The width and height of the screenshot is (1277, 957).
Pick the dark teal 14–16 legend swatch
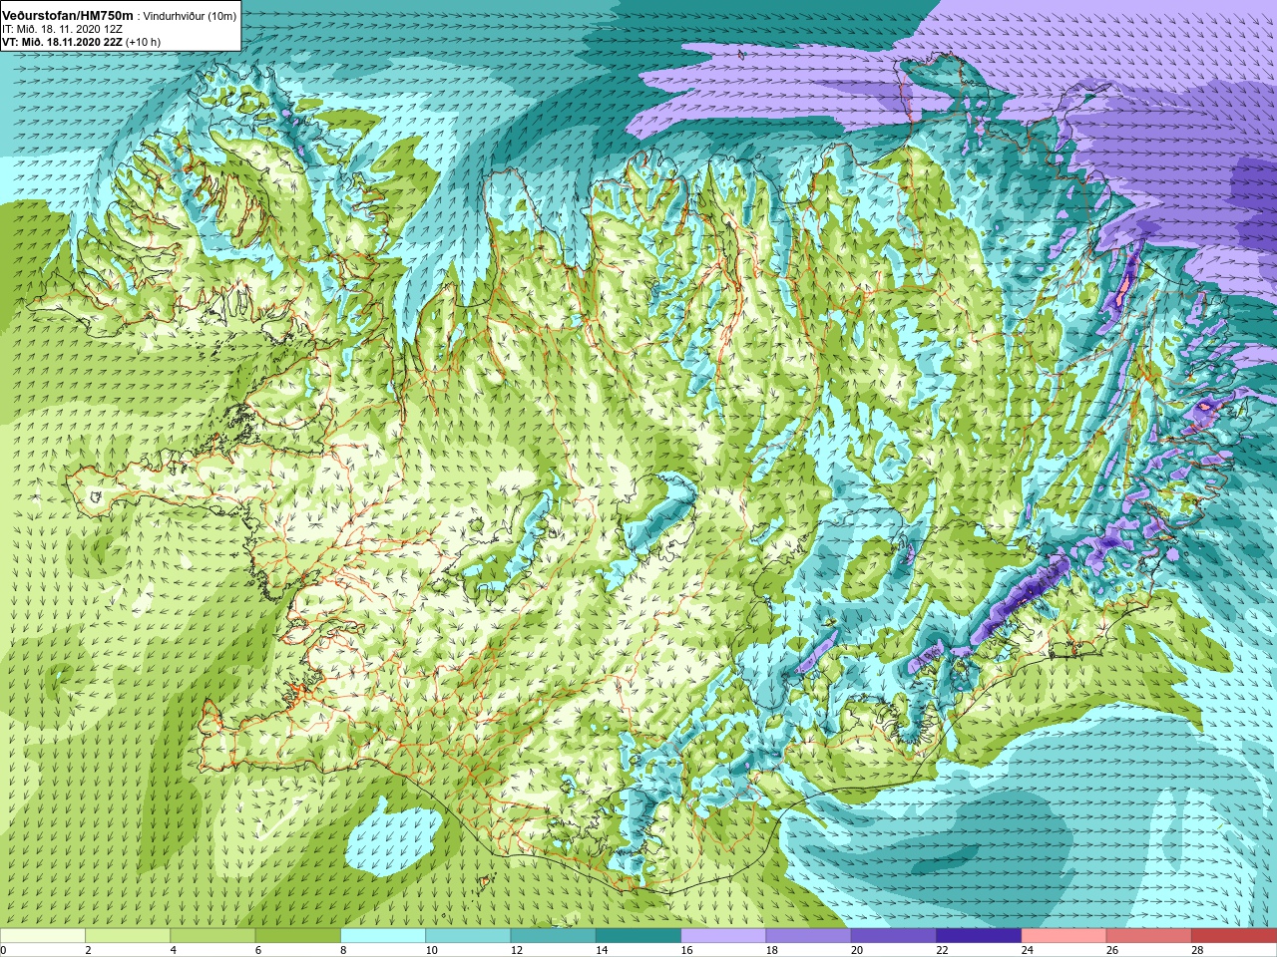(x=638, y=936)
